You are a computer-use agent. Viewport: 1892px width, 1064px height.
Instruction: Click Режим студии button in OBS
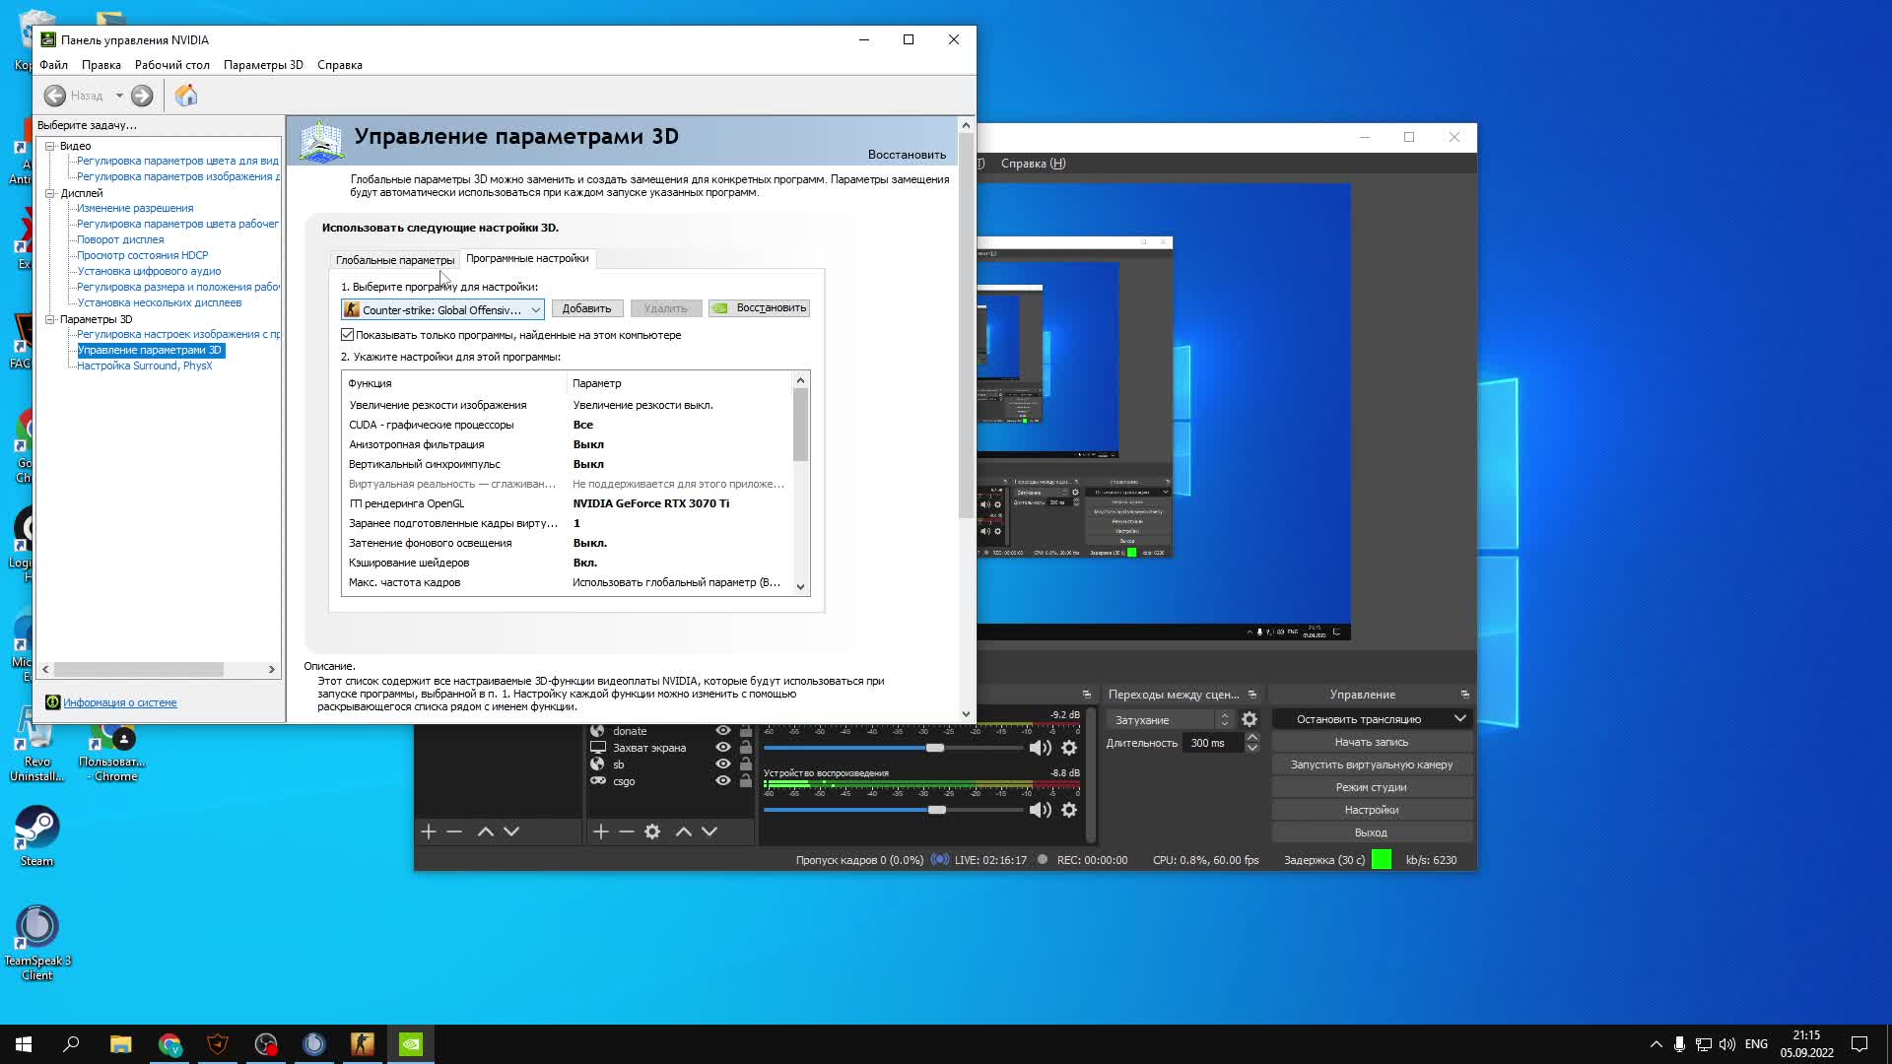pyautogui.click(x=1372, y=787)
